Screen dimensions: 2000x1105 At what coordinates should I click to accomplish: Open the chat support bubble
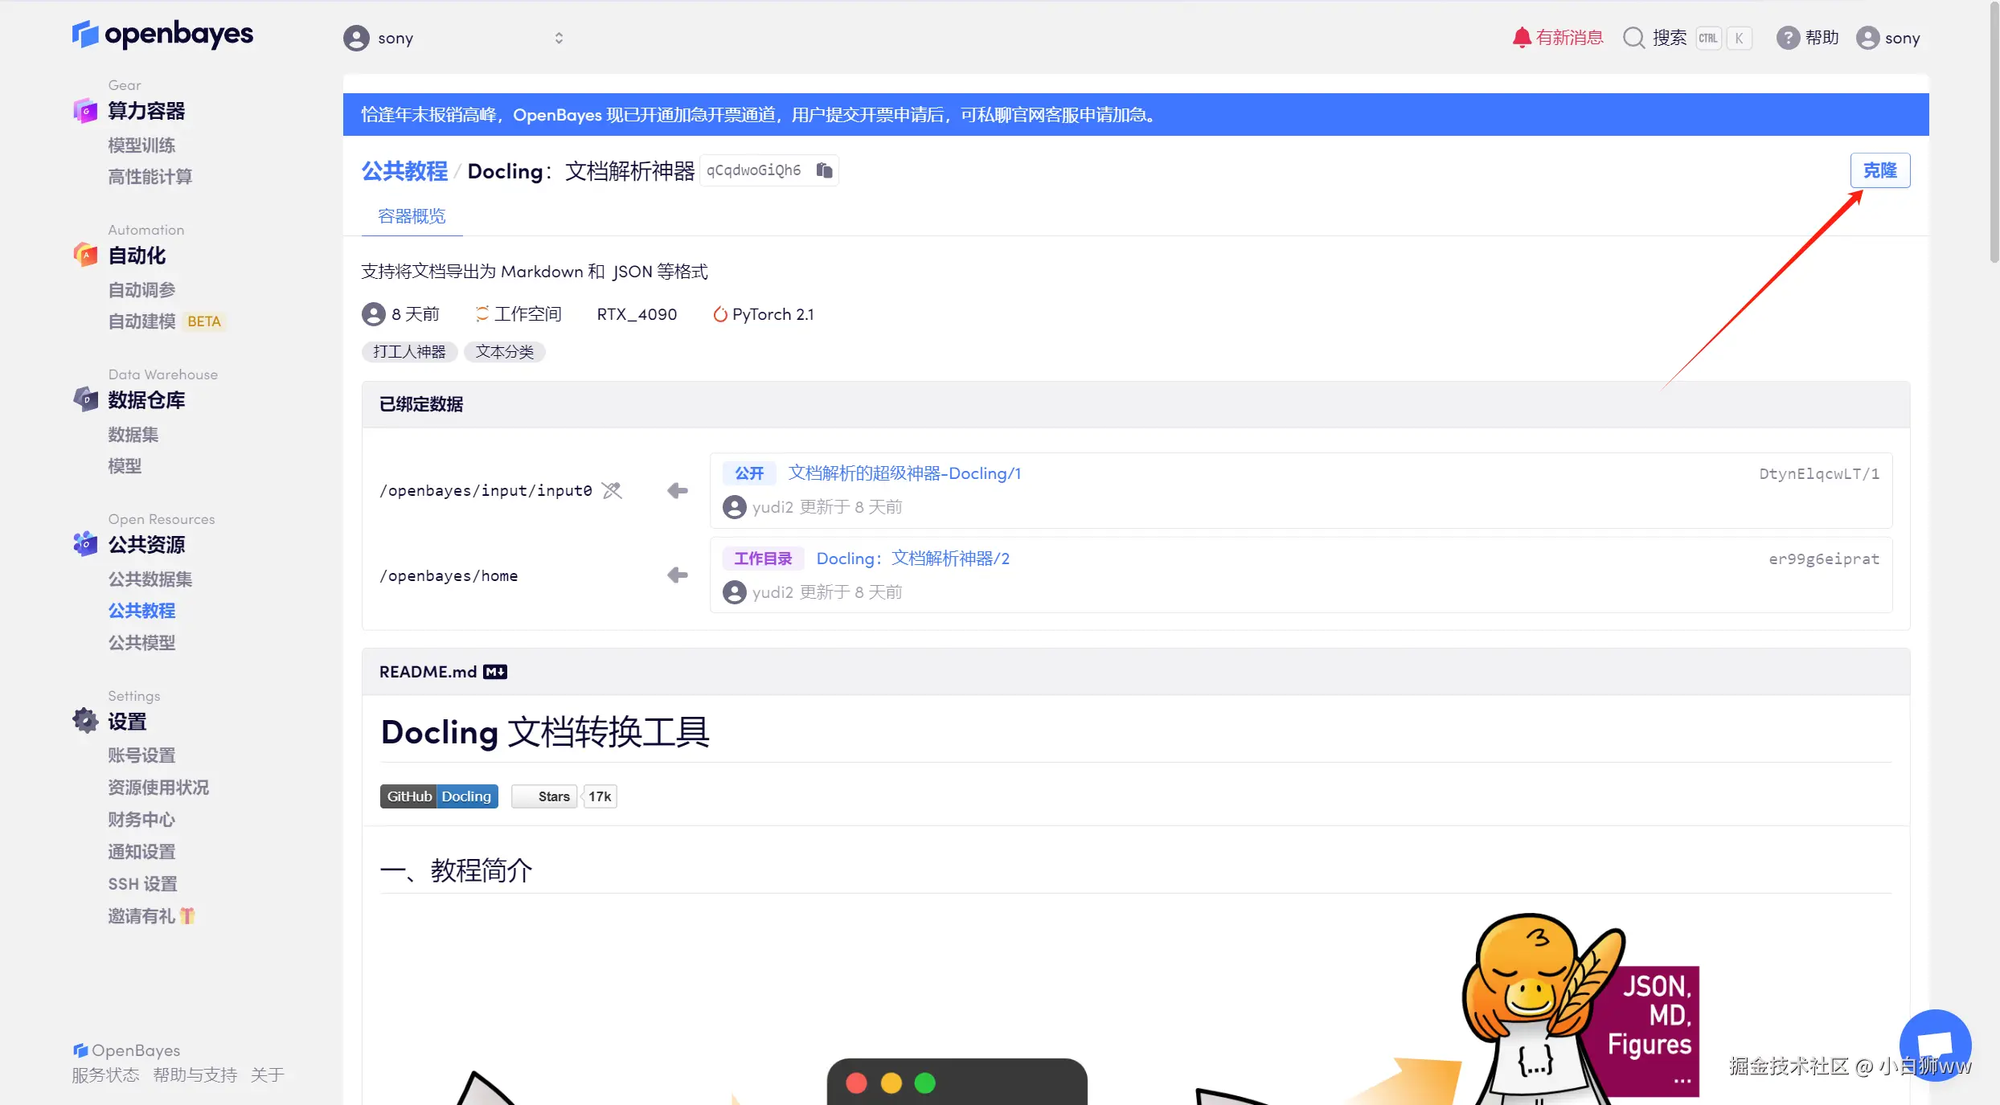pos(1935,1045)
